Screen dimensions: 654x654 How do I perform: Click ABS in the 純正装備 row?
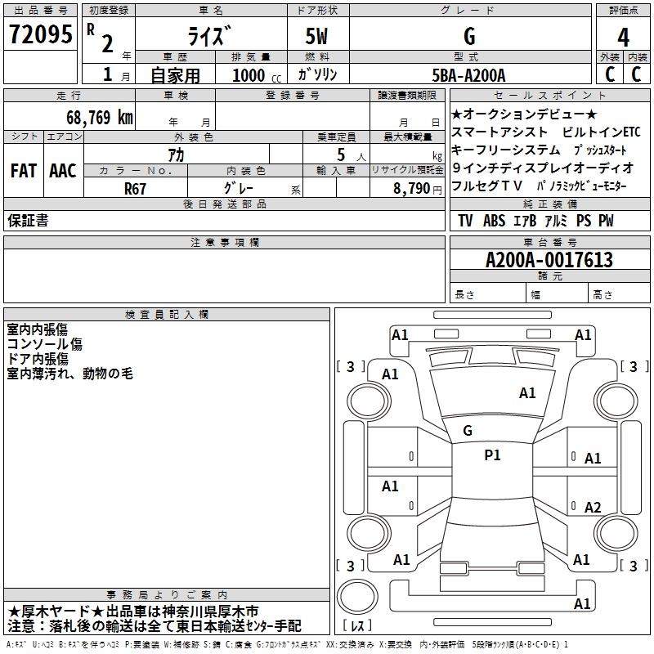click(x=495, y=221)
